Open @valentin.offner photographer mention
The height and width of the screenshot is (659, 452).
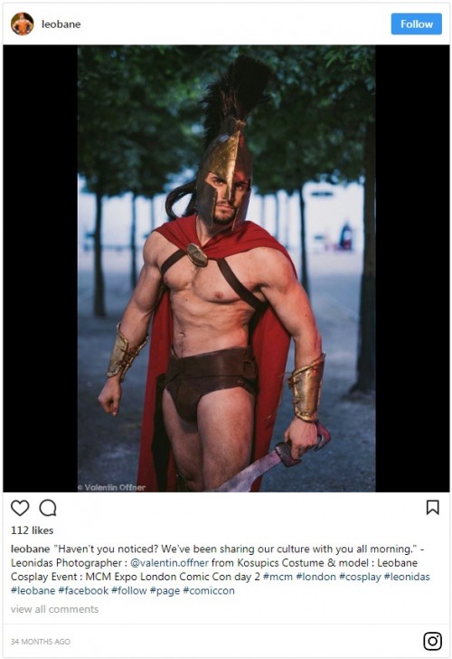(x=169, y=563)
